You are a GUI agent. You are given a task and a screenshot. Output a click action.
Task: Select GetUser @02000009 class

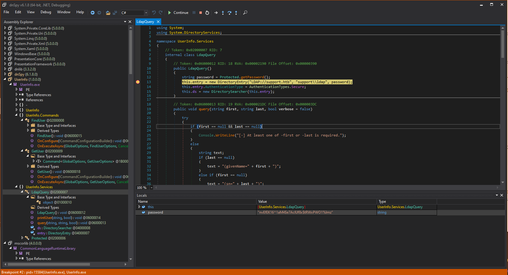tap(47, 151)
